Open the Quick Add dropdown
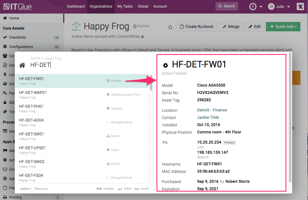The height and width of the screenshot is (200, 308). tap(283, 27)
